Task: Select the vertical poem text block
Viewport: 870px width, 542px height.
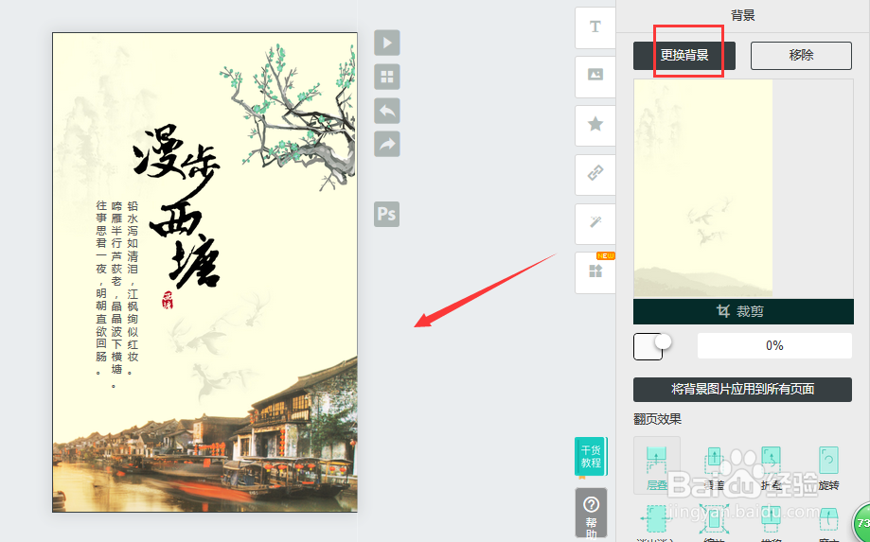Action: (x=117, y=292)
